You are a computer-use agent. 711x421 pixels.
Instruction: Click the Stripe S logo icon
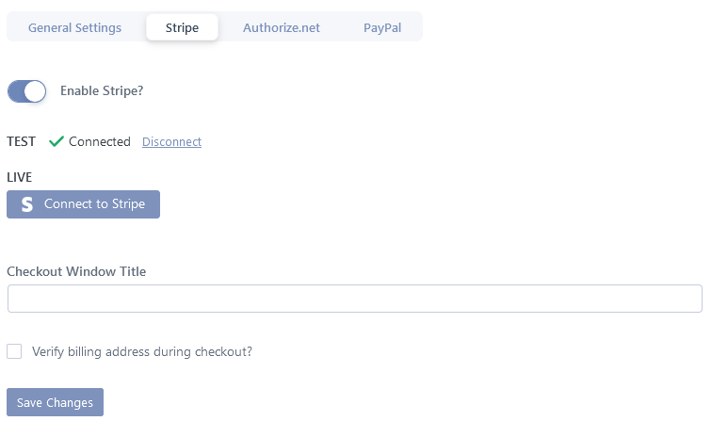27,204
